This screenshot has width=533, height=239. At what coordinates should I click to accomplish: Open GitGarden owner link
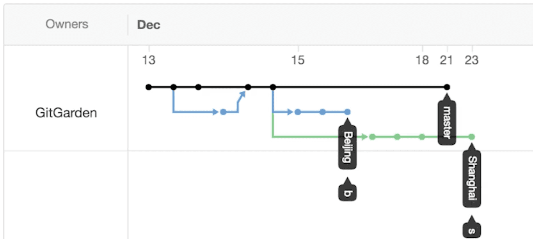[x=66, y=113]
